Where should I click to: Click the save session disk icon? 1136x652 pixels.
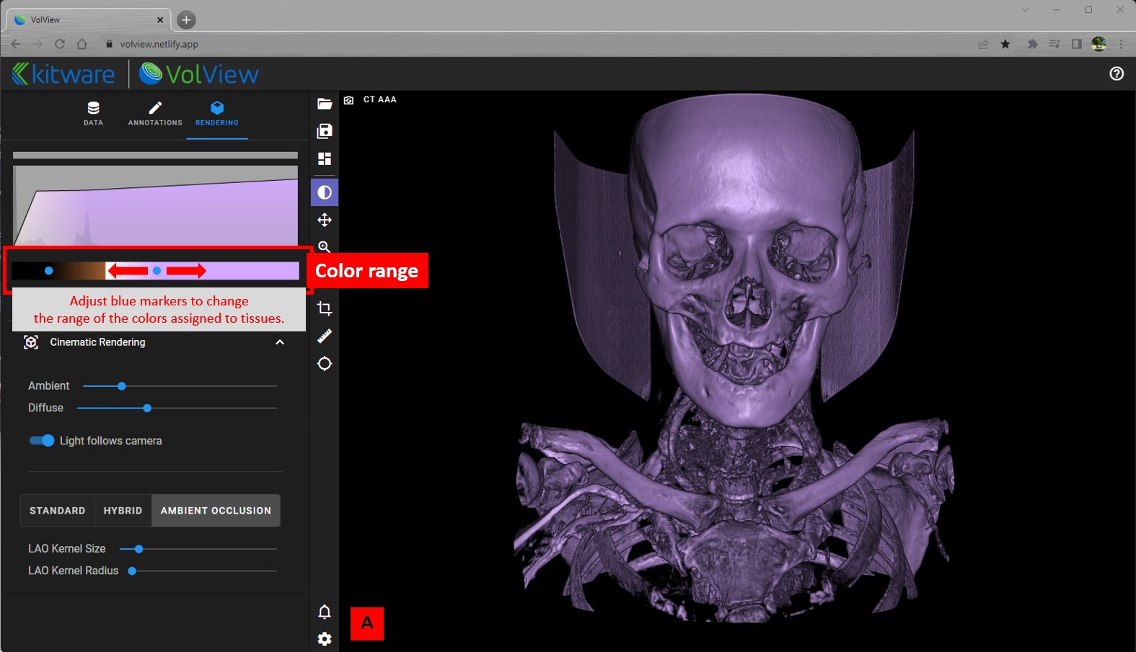325,131
